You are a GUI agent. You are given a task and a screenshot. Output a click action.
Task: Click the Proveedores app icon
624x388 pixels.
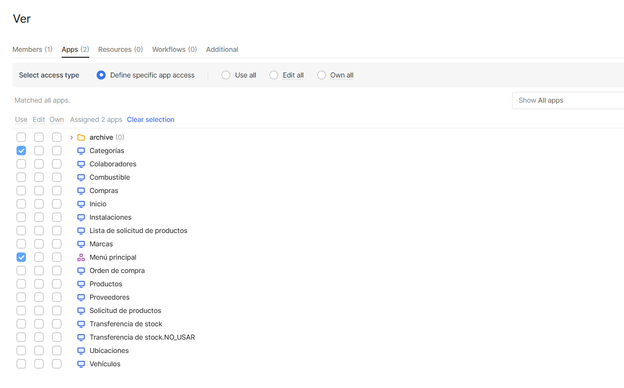[x=81, y=297]
